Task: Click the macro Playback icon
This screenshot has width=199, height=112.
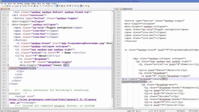Action: (72, 6)
